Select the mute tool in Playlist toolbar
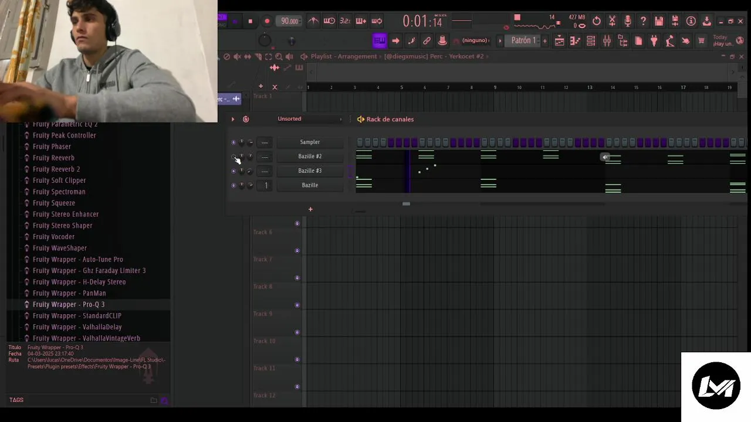The image size is (751, 422). pos(237,56)
